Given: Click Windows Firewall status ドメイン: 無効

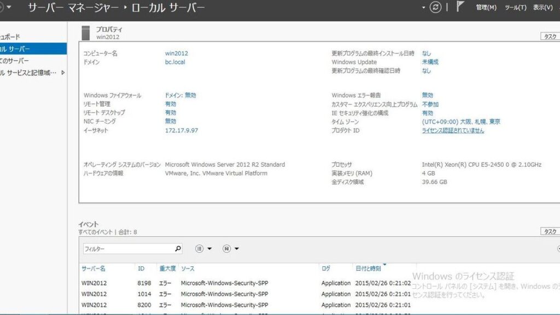Looking at the screenshot, I should click(x=180, y=95).
